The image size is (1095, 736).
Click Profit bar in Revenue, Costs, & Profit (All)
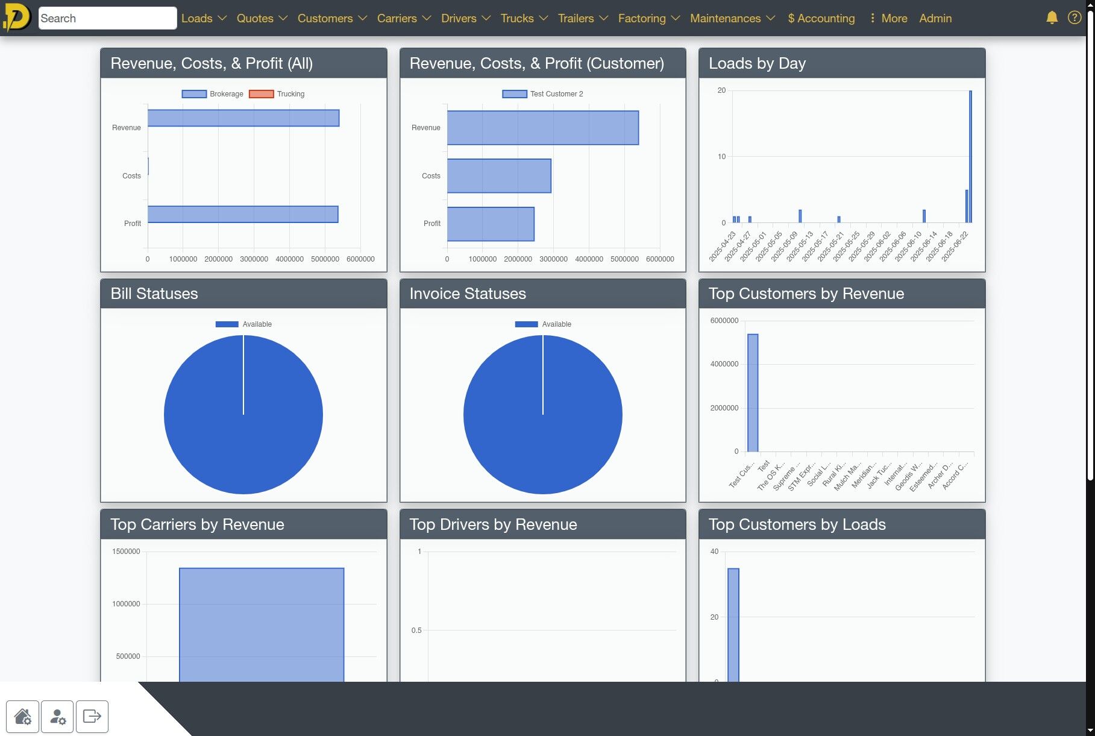click(243, 214)
